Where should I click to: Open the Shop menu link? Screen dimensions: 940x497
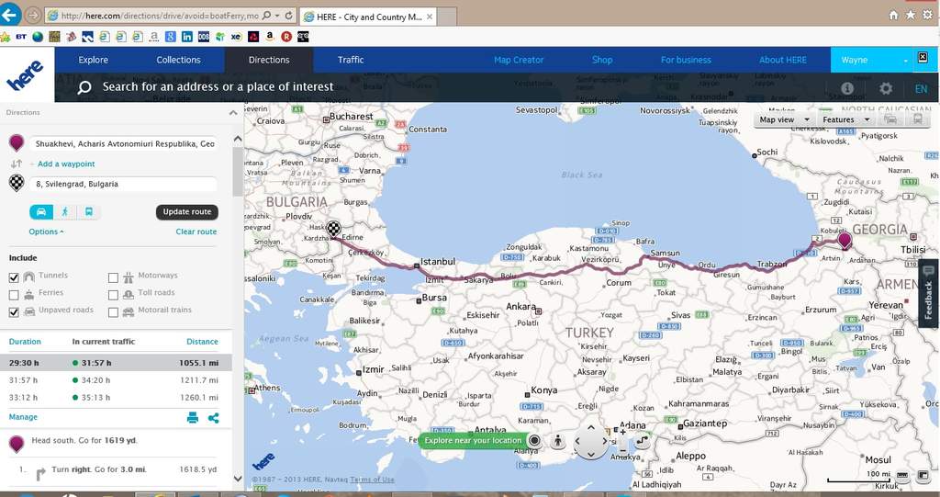[x=602, y=60]
